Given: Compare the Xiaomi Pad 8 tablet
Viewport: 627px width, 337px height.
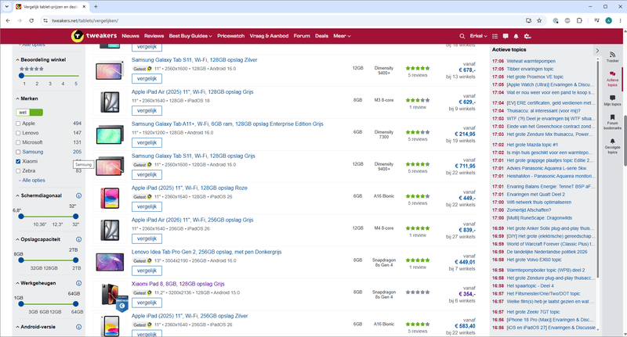Looking at the screenshot, I should [x=147, y=303].
